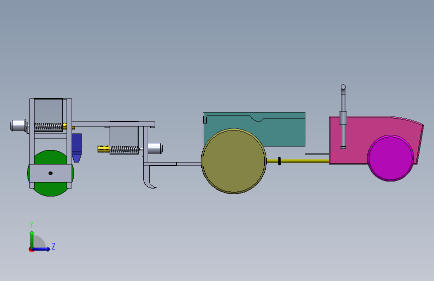Screen dimensions: 434x281
Task: Click the yellow threaded bolt beside the lower spring box
Action: [x=104, y=149]
